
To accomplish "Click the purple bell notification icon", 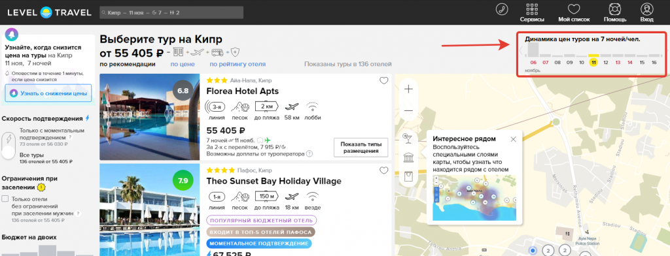I will click(12, 35).
